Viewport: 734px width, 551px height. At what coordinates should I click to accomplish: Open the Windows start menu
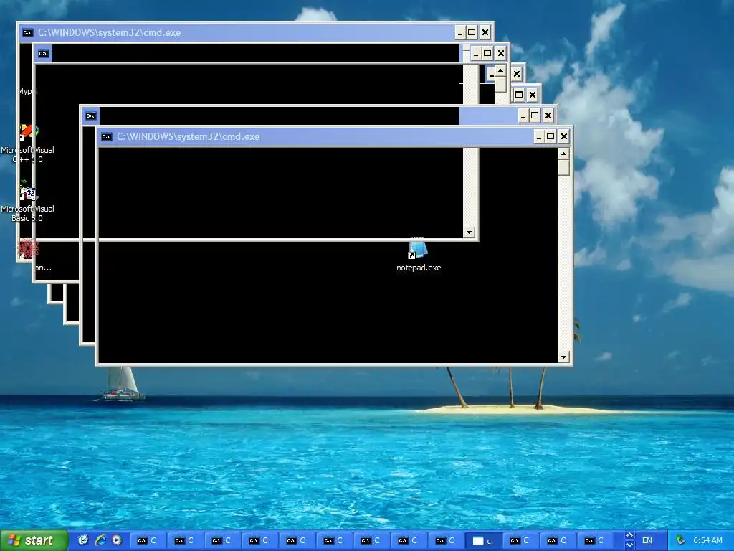[34, 541]
